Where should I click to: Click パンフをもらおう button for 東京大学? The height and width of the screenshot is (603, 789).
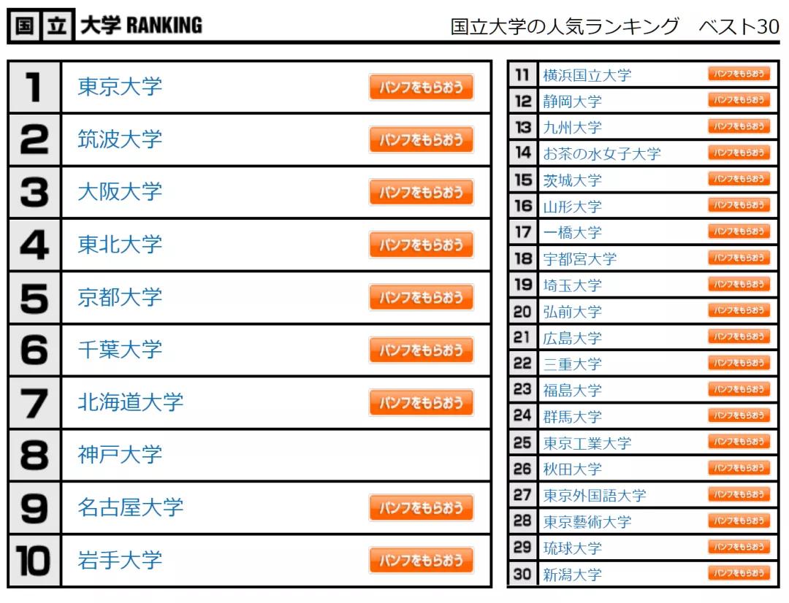click(x=421, y=87)
